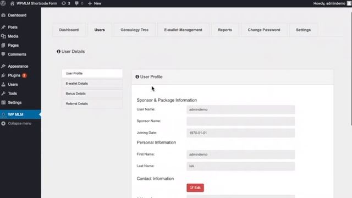Click the Joining Date field

click(x=241, y=133)
